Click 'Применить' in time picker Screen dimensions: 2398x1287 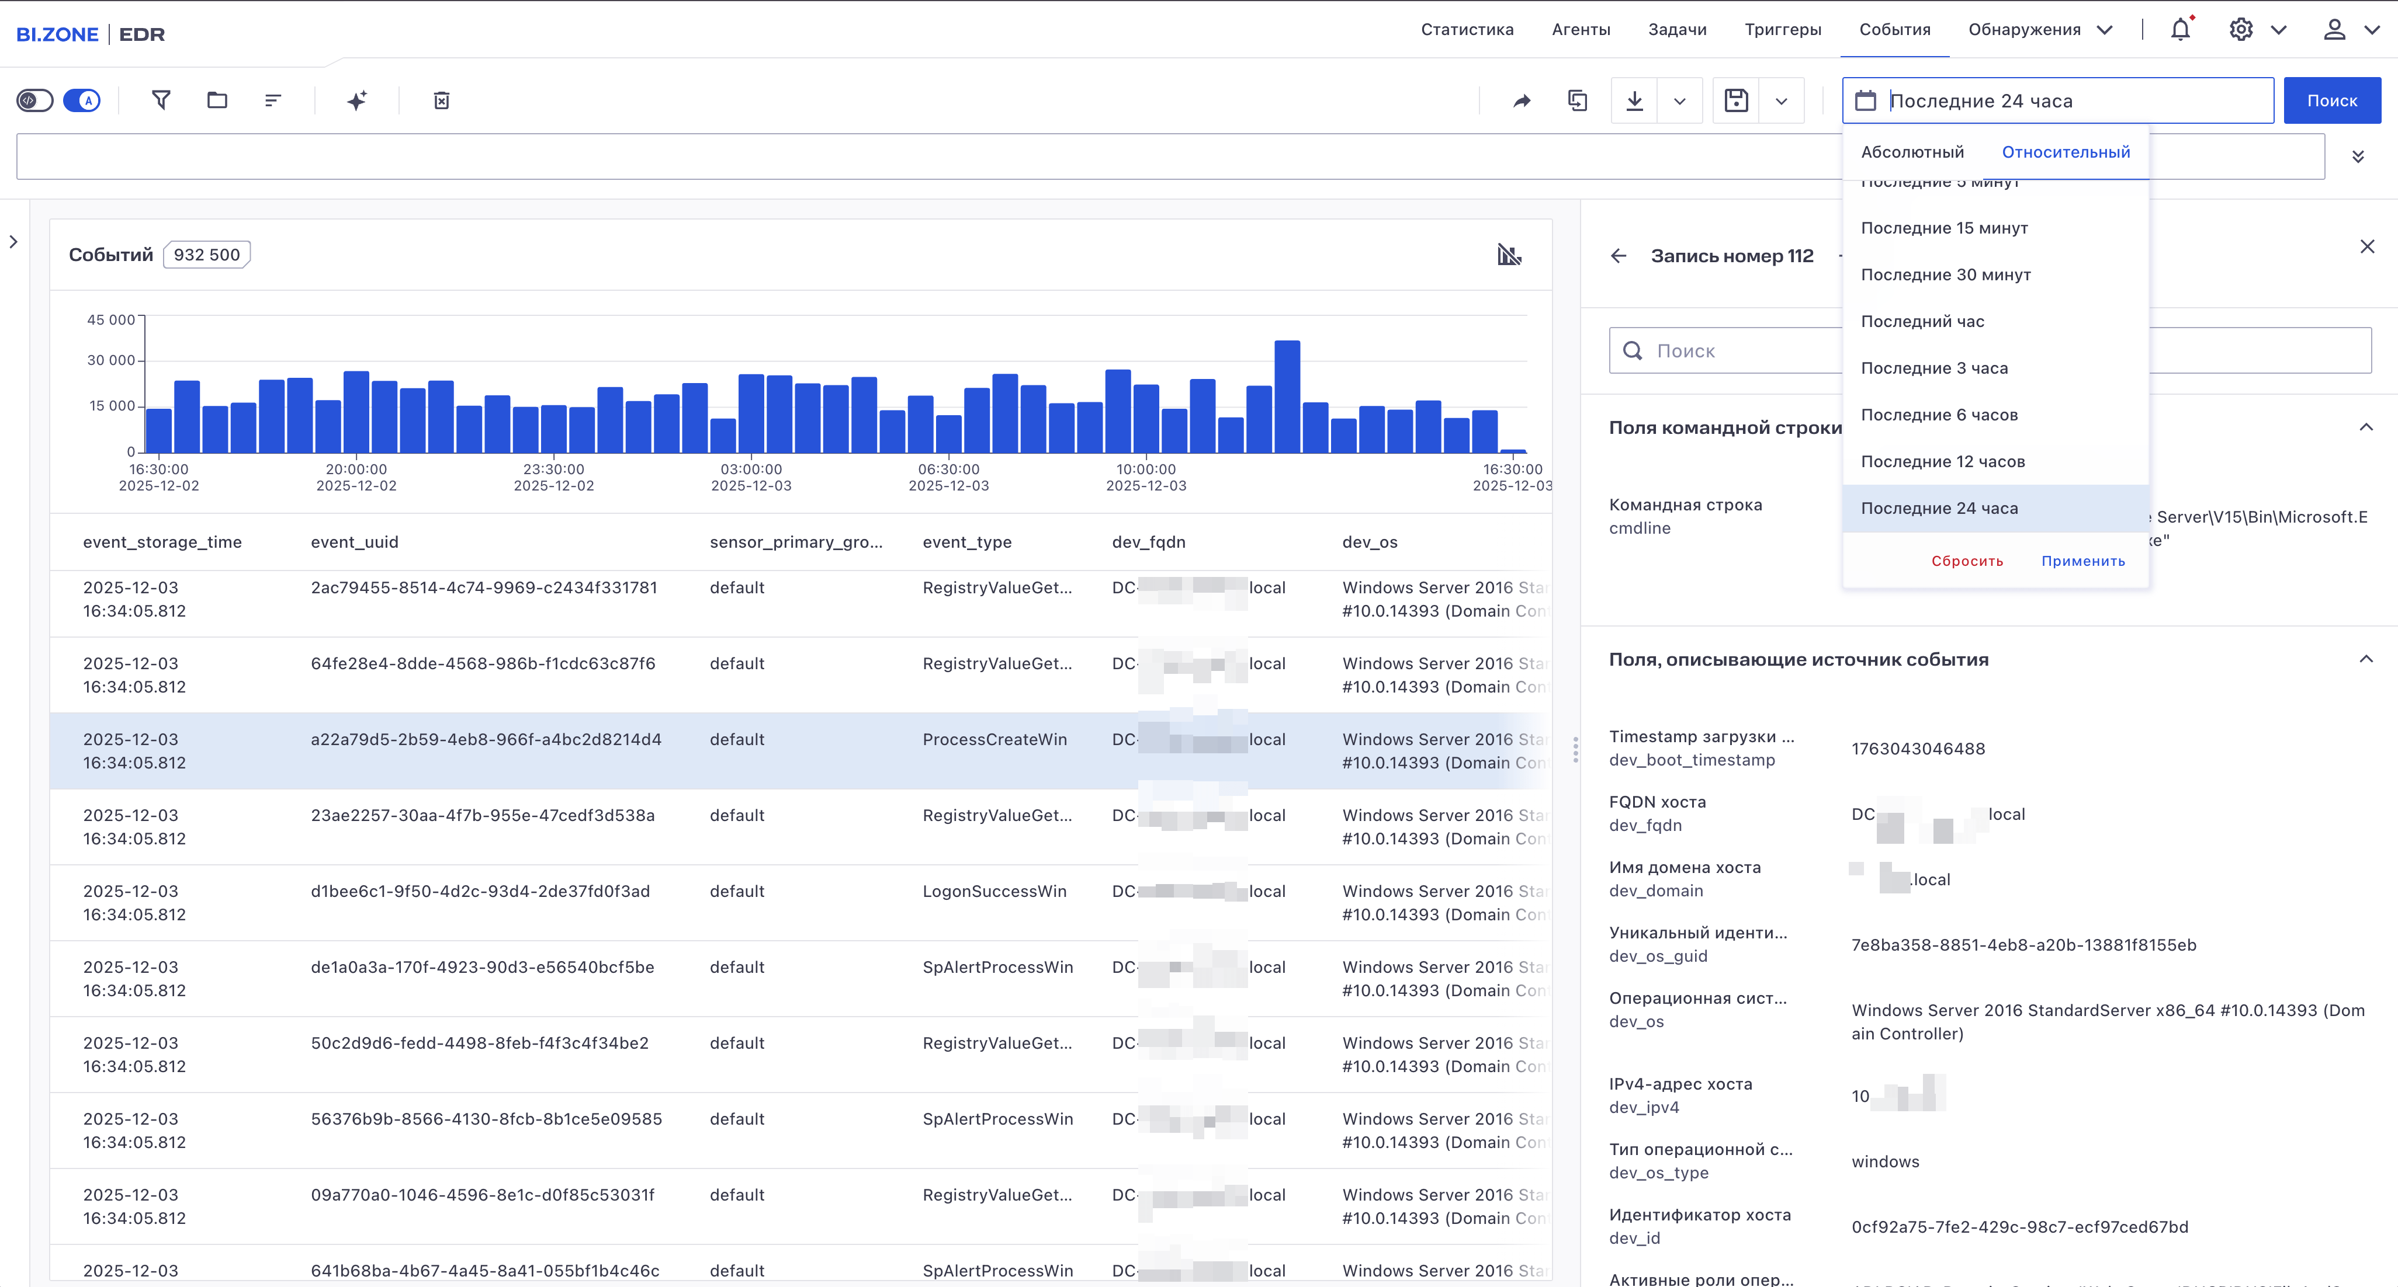click(x=2082, y=561)
